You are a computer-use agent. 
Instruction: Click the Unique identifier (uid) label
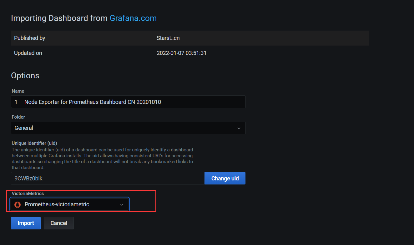34,143
